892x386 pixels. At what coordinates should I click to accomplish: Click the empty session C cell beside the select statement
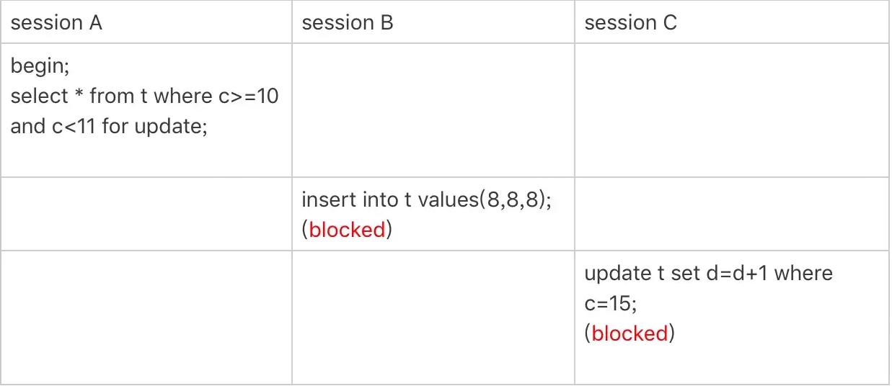731,111
